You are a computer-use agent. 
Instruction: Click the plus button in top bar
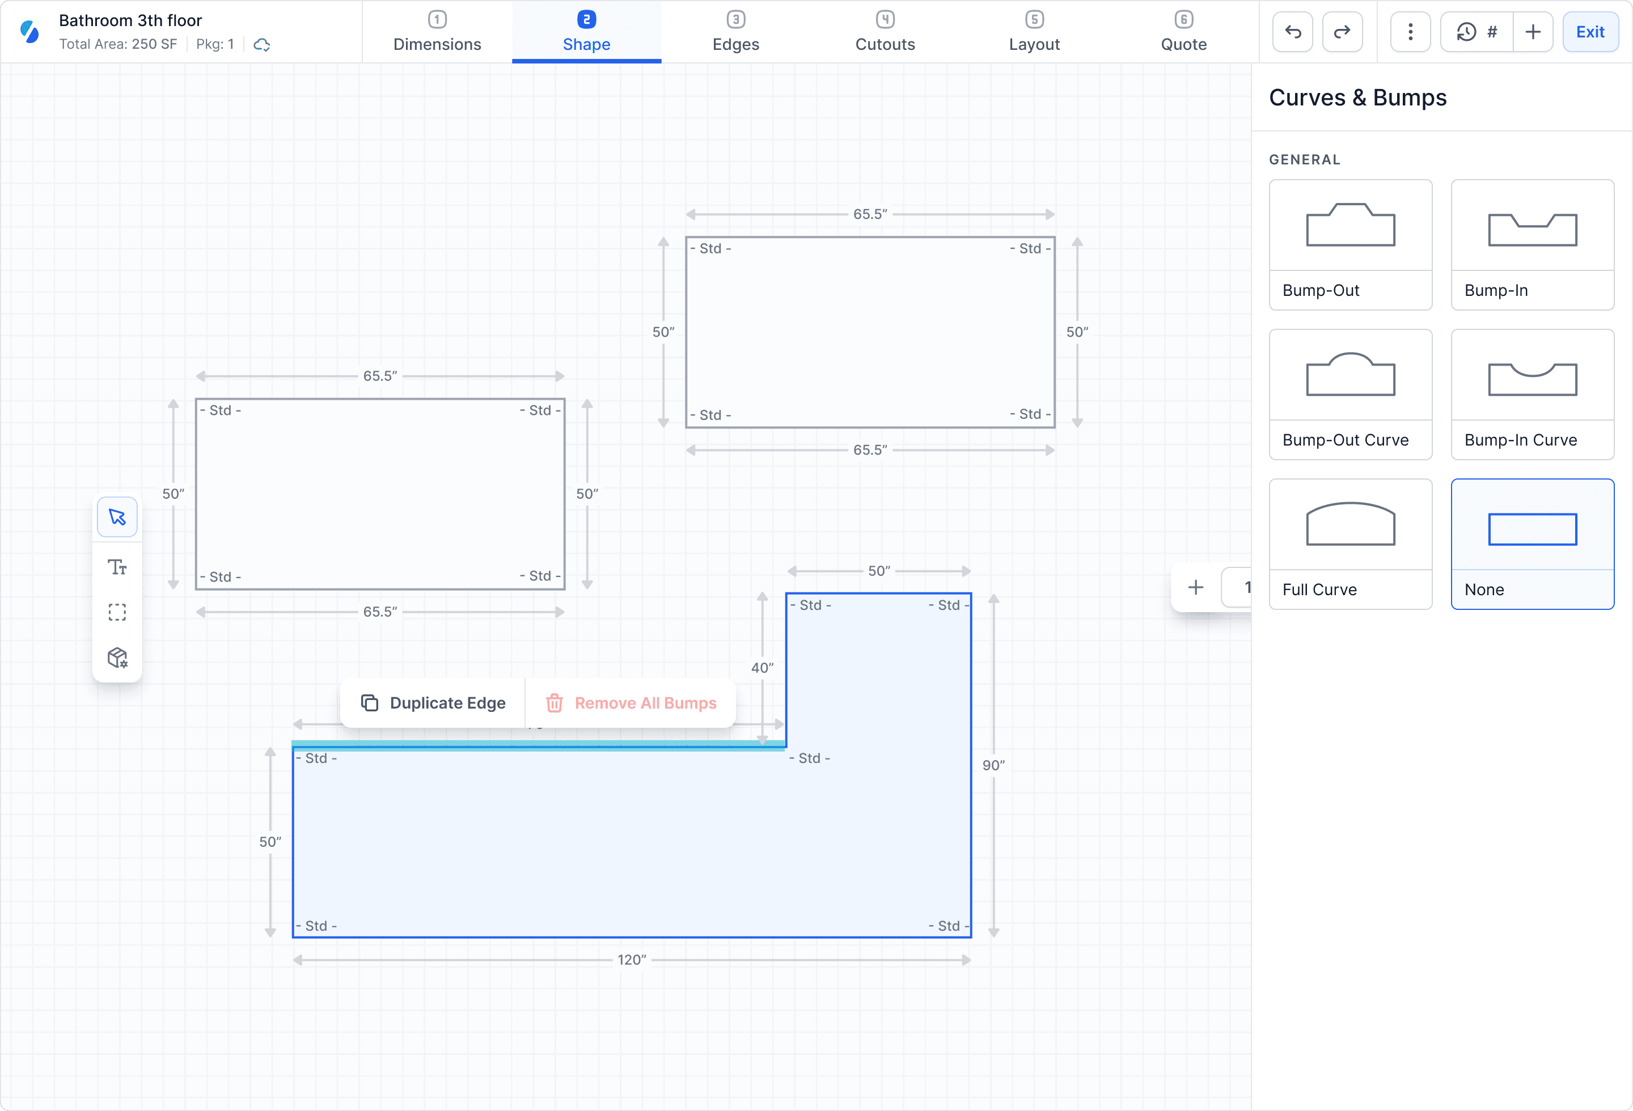coord(1533,32)
